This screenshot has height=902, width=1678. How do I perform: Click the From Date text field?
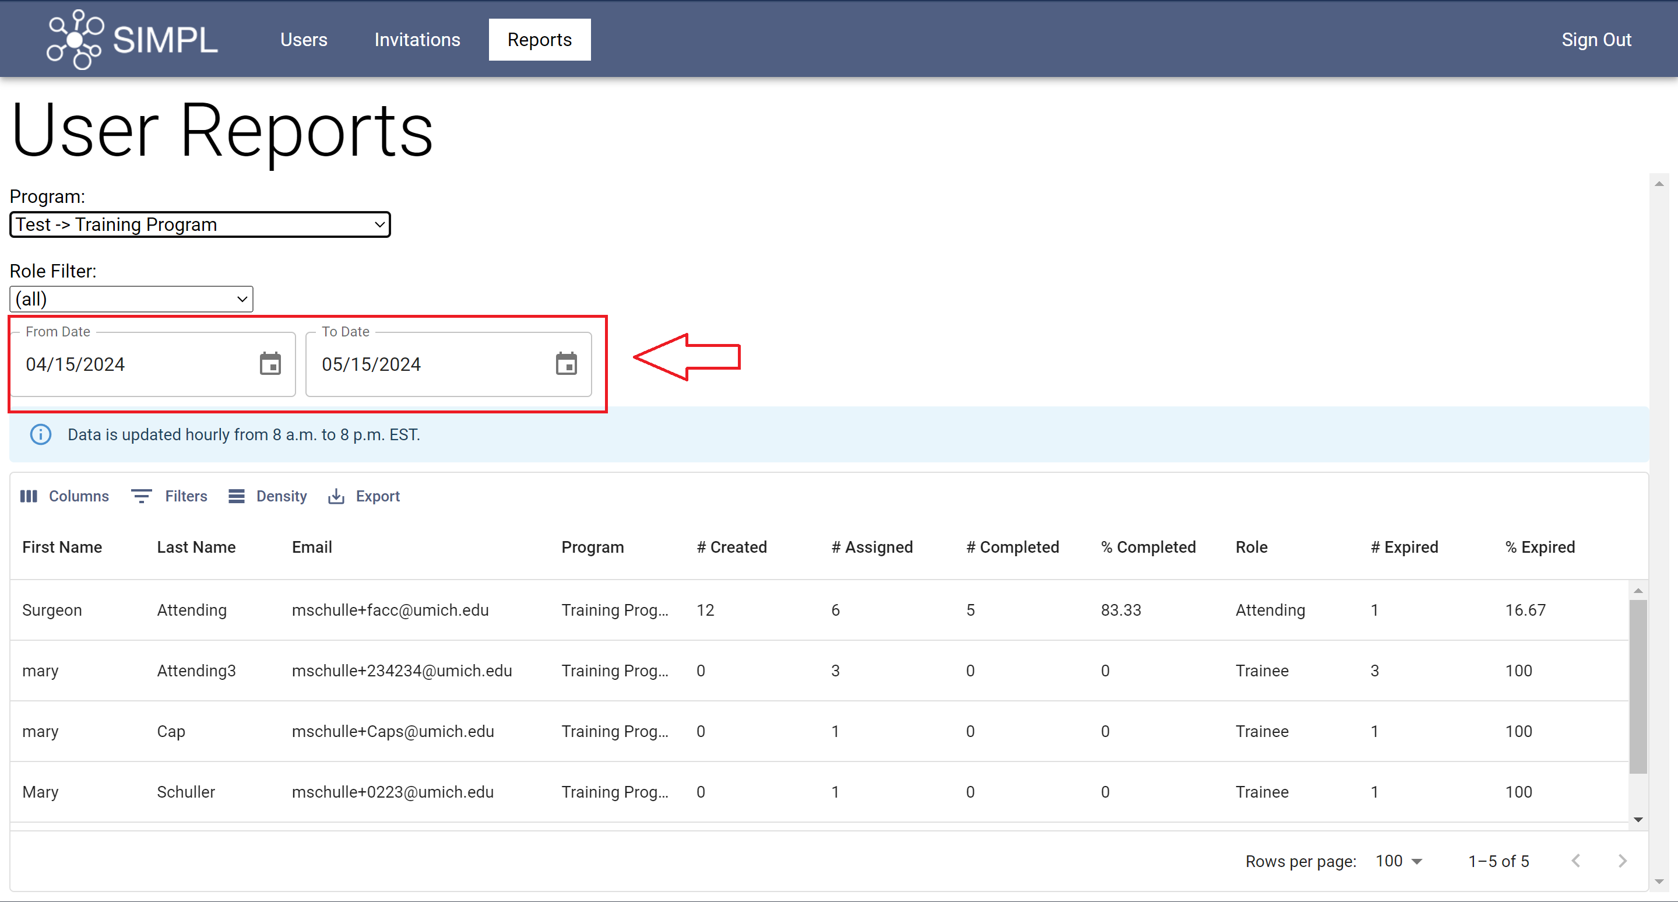[x=131, y=364]
